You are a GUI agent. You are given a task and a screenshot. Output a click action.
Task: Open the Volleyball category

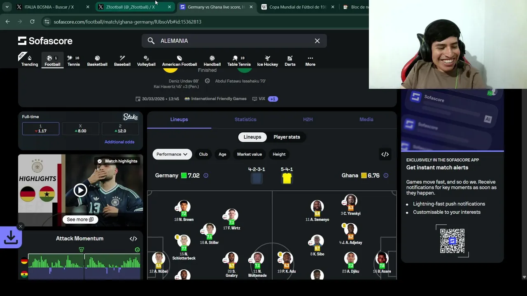coord(146,61)
